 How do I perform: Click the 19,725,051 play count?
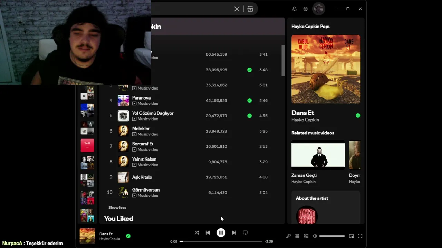point(217,177)
